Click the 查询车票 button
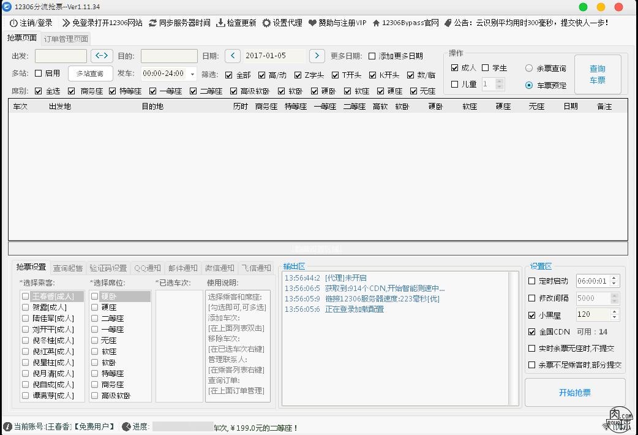This screenshot has width=638, height=435. (x=597, y=74)
